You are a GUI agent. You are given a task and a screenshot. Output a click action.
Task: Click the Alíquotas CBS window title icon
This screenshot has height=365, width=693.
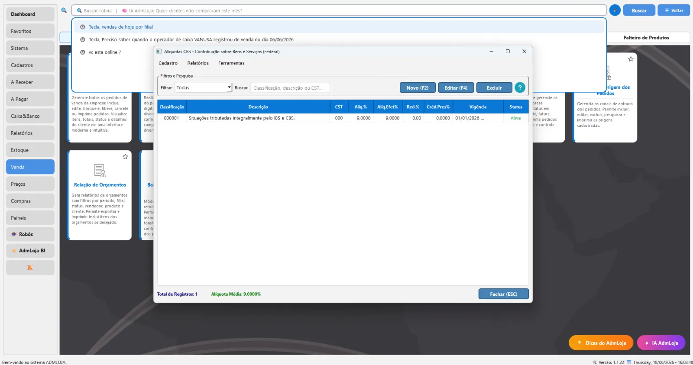(x=159, y=52)
